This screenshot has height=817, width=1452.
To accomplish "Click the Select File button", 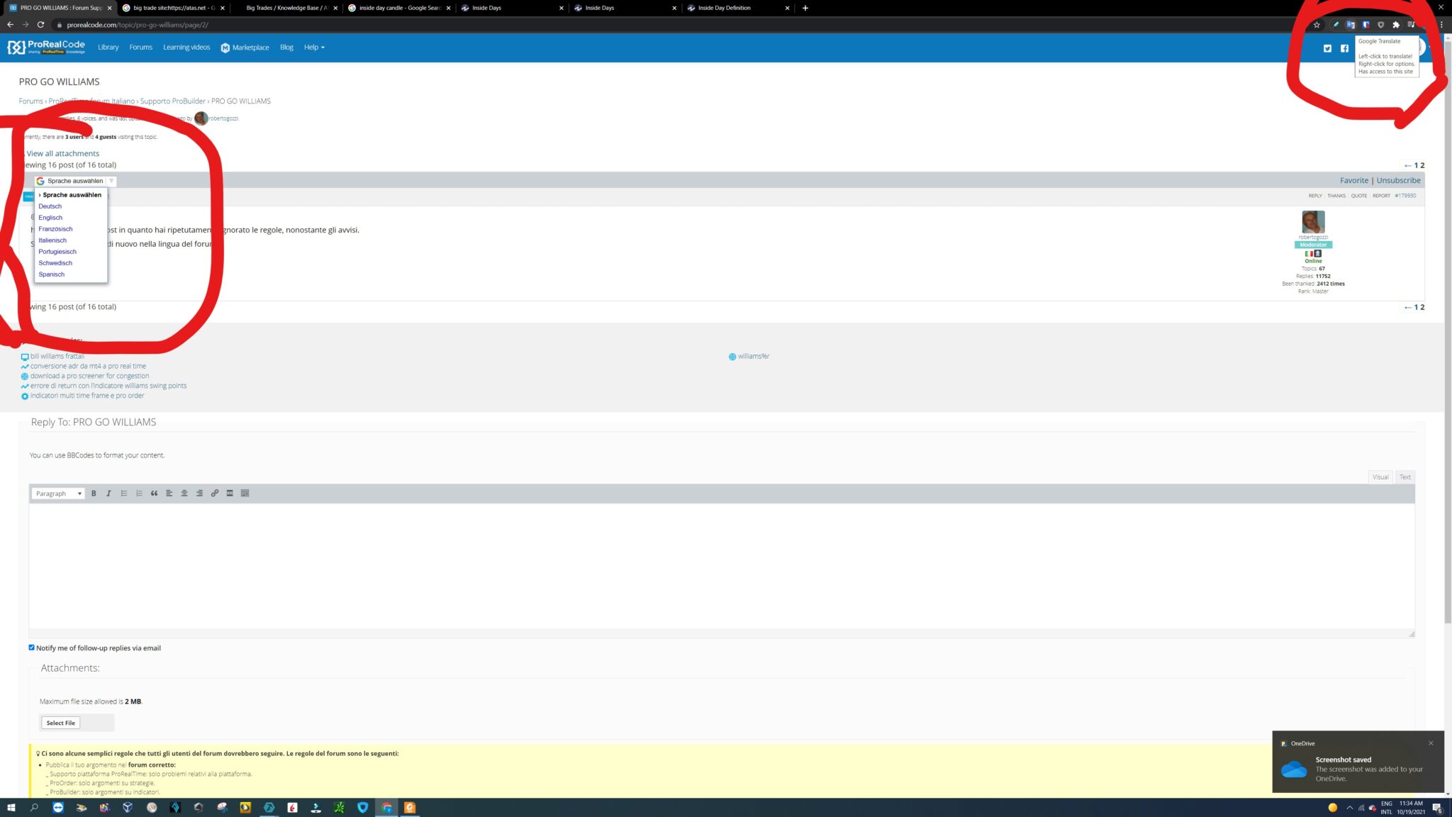I will pyautogui.click(x=60, y=723).
